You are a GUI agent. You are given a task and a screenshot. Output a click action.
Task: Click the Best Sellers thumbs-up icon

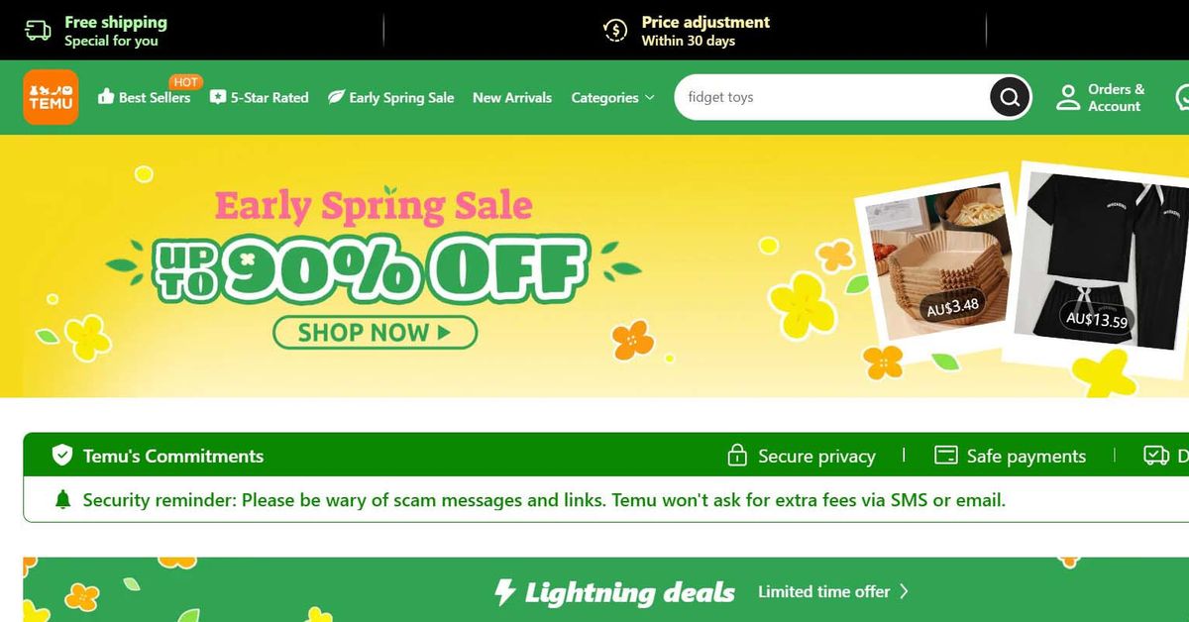pyautogui.click(x=106, y=97)
